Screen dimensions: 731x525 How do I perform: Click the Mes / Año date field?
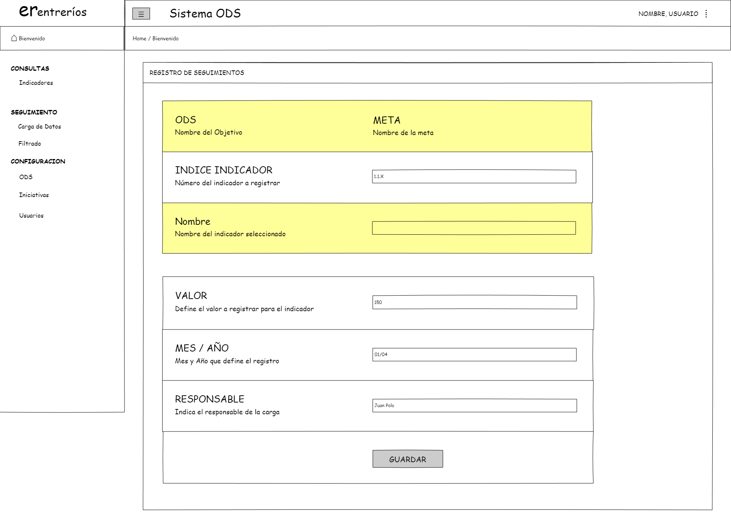(x=474, y=355)
